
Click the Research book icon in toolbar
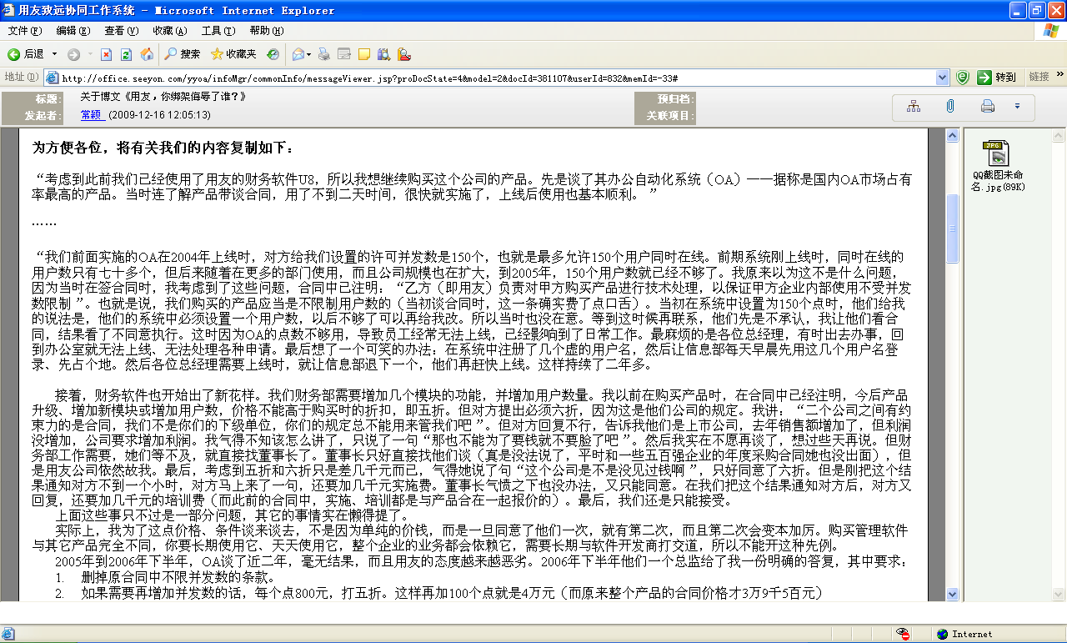[383, 54]
